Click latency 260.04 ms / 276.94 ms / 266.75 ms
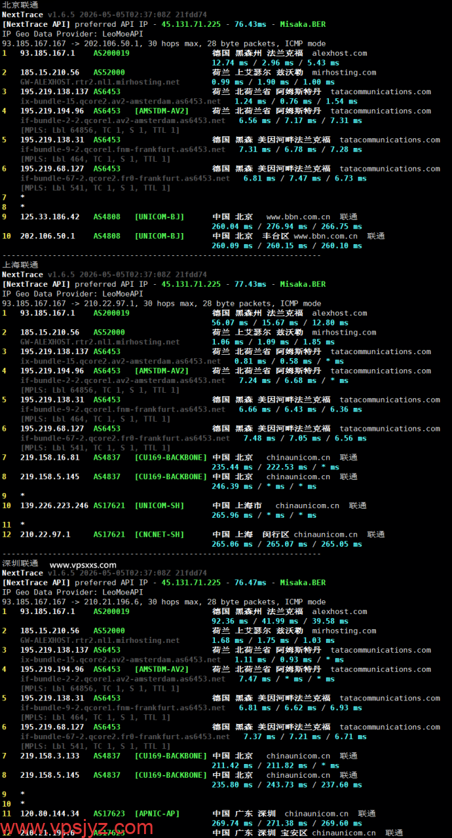 click(x=287, y=227)
